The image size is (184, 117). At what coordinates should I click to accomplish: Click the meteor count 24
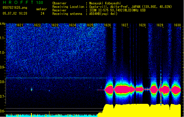[x=42, y=13]
